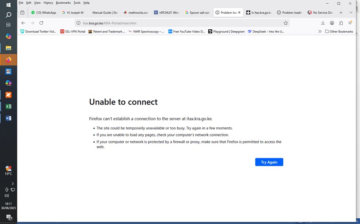The height and width of the screenshot is (224, 360).
Task: Switch to Is Itax.kra.go.ke tab
Action: (x=259, y=13)
